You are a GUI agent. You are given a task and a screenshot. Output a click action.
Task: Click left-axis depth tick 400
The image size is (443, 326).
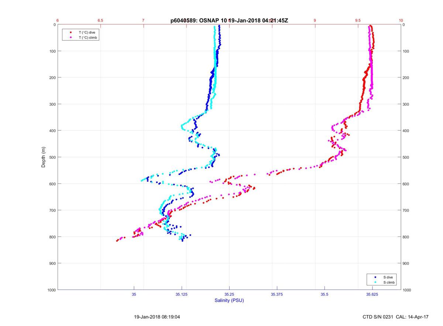point(52,131)
